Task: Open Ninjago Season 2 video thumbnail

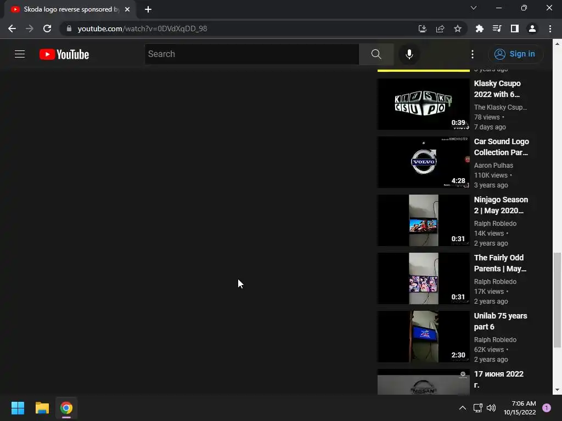Action: click(423, 220)
